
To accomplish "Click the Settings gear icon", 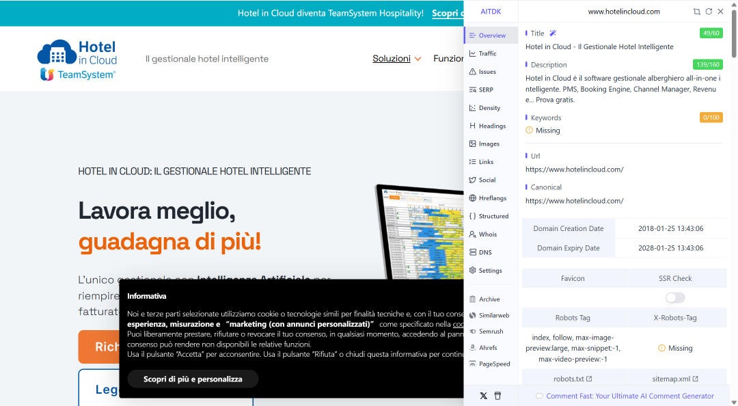I will [x=473, y=271].
